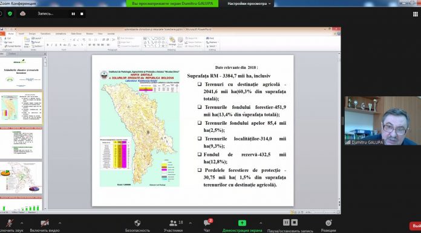Screen dimensions: 421x233
Task: Click the green Share Screen icon
Action: pyautogui.click(x=242, y=223)
